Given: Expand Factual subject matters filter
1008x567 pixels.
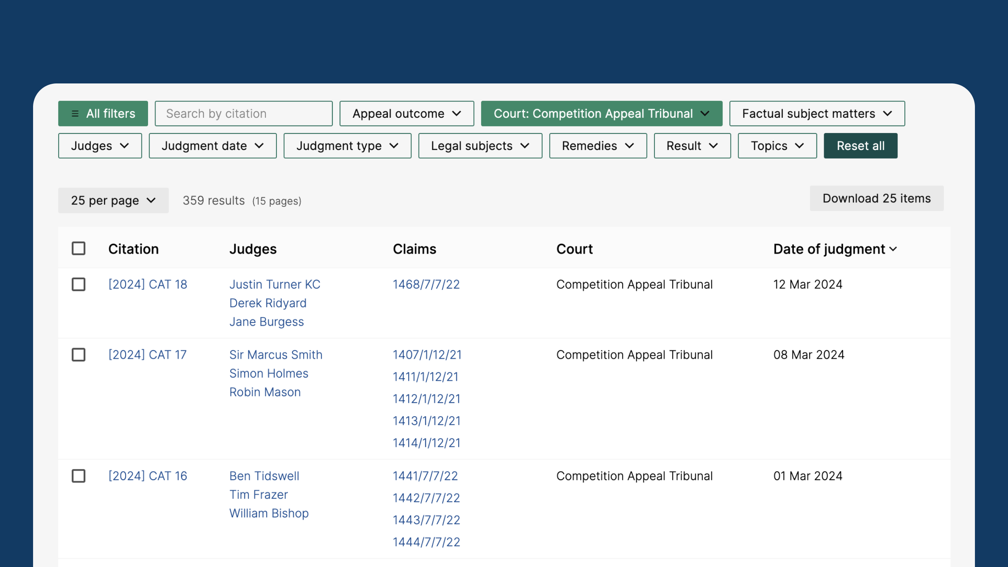Looking at the screenshot, I should click(817, 113).
